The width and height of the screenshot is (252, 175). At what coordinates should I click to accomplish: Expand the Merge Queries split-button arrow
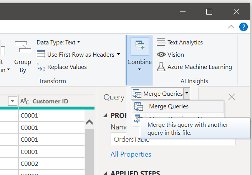pos(187,93)
